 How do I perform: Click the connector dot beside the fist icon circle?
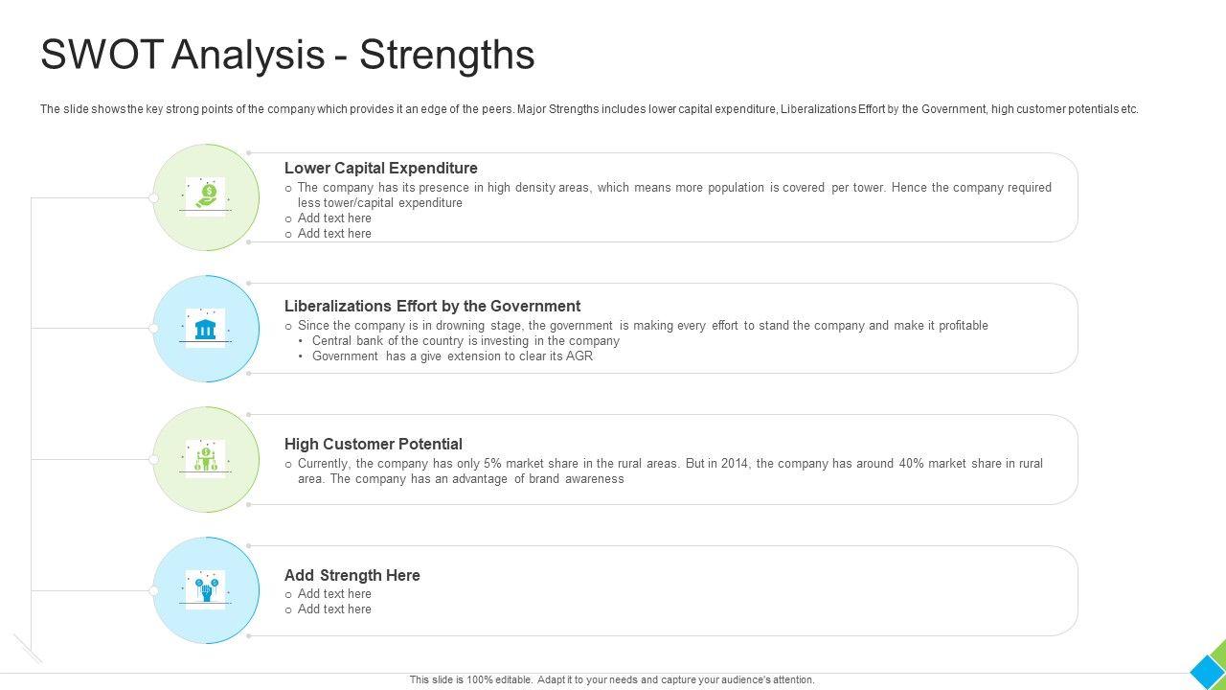[153, 590]
